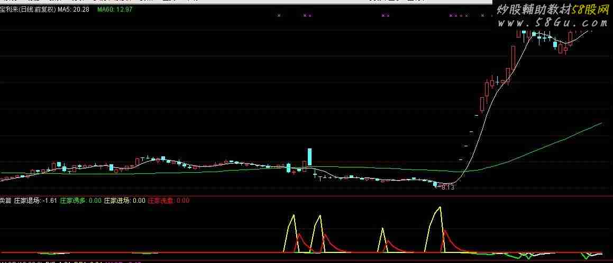Open the www.58Gu.com website link
The image size is (613, 263).
point(553,23)
